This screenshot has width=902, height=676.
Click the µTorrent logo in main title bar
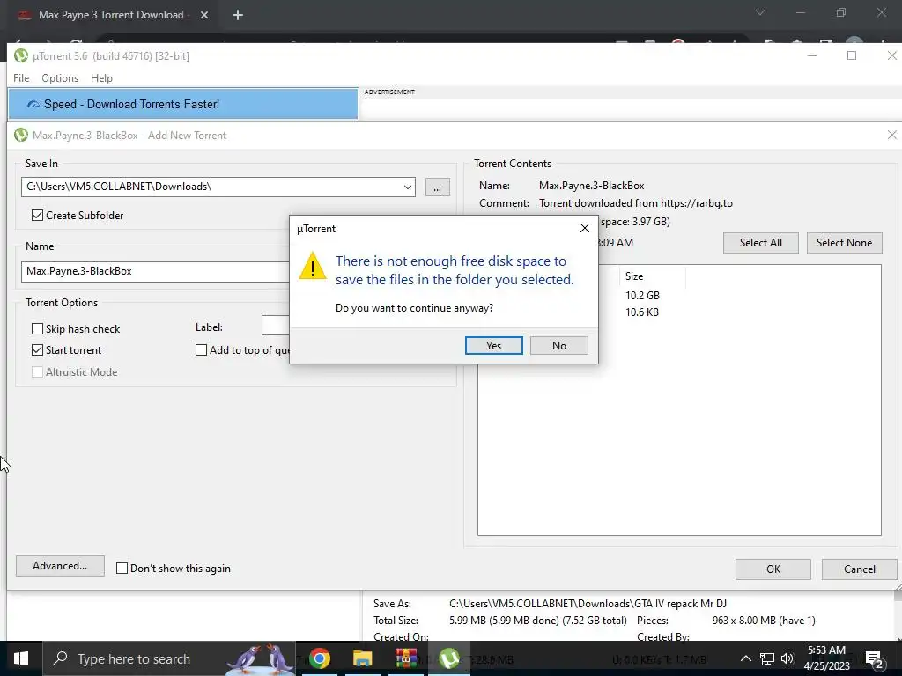click(x=21, y=55)
